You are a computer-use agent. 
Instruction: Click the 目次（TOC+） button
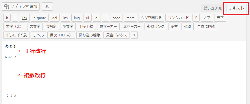tap(61, 35)
